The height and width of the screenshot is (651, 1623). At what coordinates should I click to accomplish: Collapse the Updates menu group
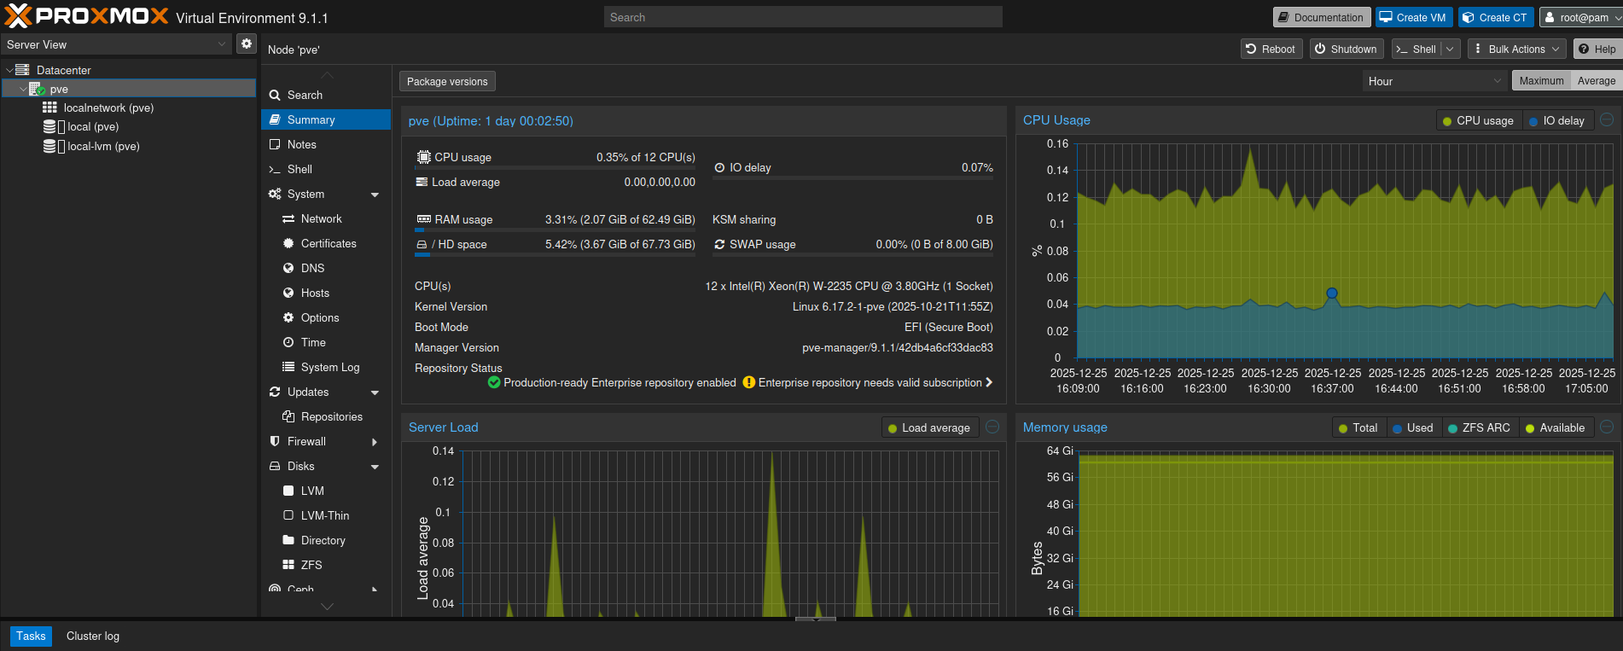pos(375,392)
